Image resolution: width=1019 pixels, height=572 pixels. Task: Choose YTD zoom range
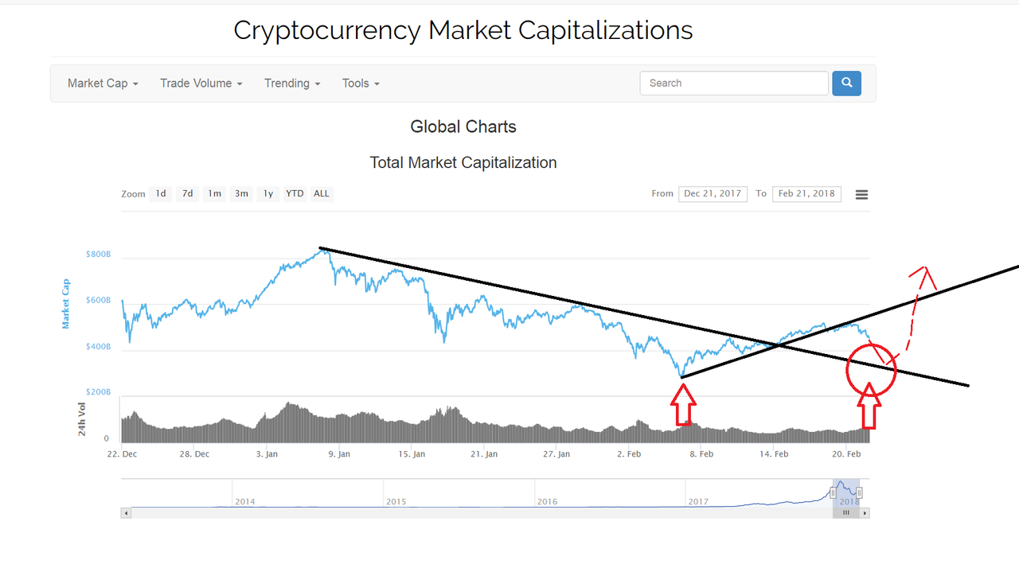[x=295, y=193]
